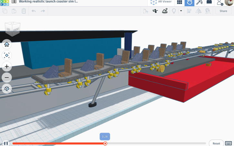Open the keyboard shortcuts icon

229,143
